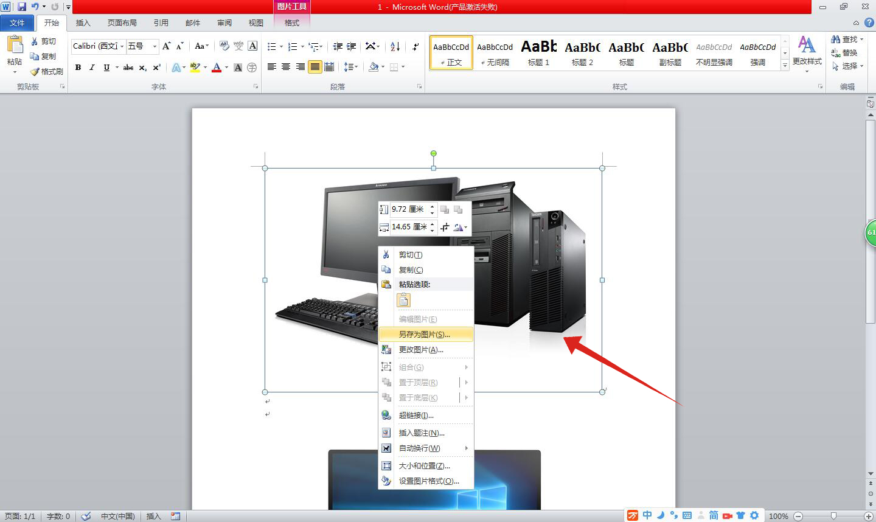The width and height of the screenshot is (876, 522).
Task: Click the zoom slider in the status bar
Action: (833, 516)
